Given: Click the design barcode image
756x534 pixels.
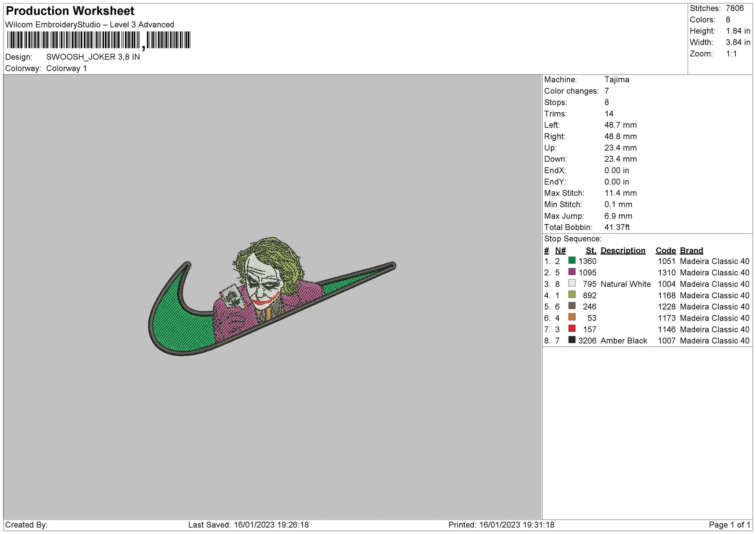Looking at the screenshot, I should [99, 40].
